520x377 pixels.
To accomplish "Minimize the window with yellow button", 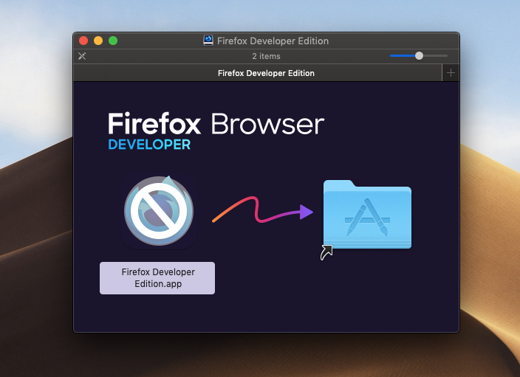I will 98,41.
